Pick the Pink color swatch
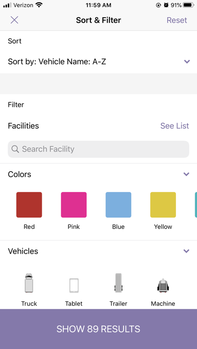The image size is (197, 349). [74, 205]
